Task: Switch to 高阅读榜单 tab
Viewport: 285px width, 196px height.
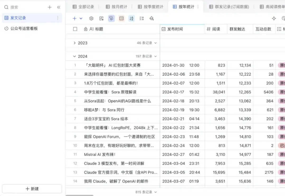Action: [272, 7]
